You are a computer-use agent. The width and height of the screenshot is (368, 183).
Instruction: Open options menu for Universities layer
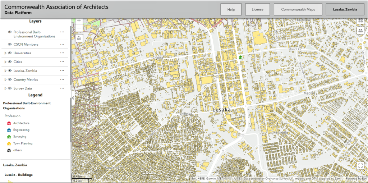tap(62, 53)
